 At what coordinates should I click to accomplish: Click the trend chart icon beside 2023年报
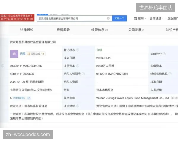[29, 98]
